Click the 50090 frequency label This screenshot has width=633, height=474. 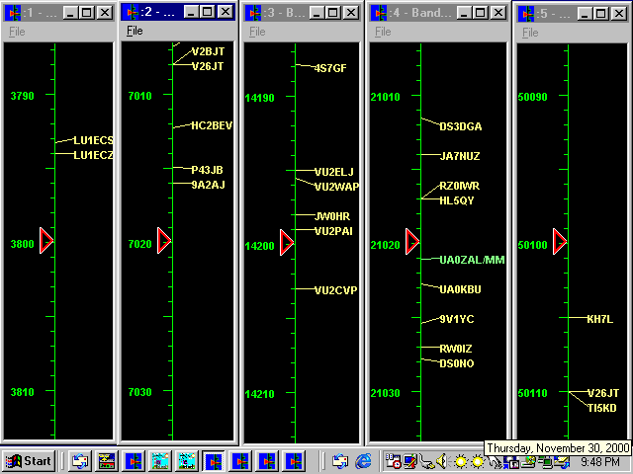(x=532, y=97)
